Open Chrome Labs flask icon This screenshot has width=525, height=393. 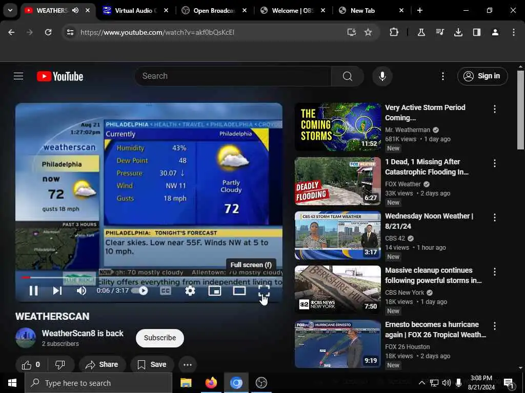(x=421, y=32)
